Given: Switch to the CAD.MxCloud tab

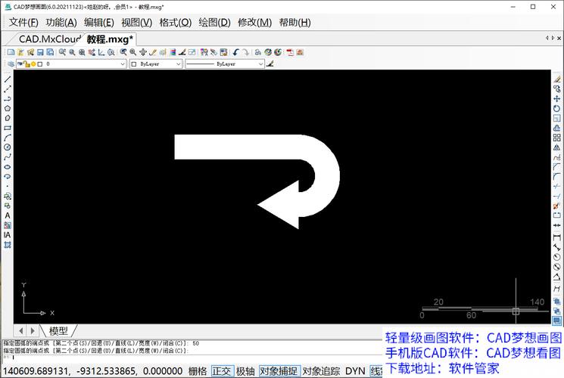Looking at the screenshot, I should [49, 39].
